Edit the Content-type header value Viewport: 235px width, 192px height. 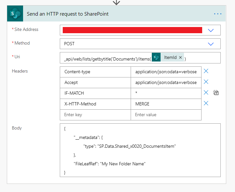click(x=166, y=72)
